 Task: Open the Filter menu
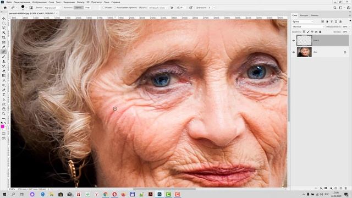(81, 2)
